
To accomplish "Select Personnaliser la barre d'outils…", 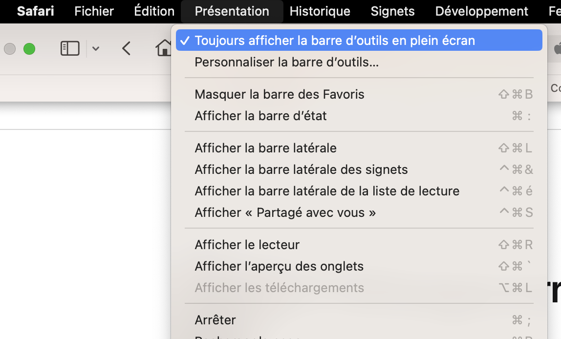I will click(287, 62).
